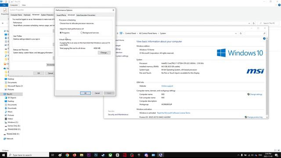Screen dimensions: 281x158
Task: Switch to the Visual Effects tab
Action: point(61,15)
